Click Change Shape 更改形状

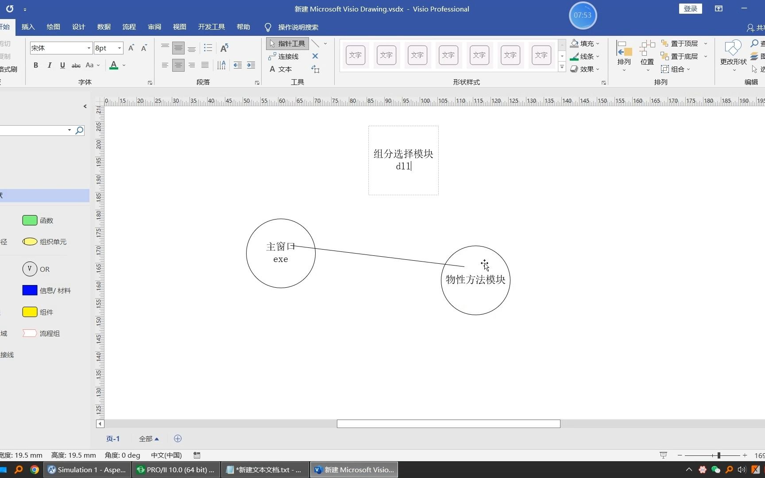pyautogui.click(x=733, y=56)
